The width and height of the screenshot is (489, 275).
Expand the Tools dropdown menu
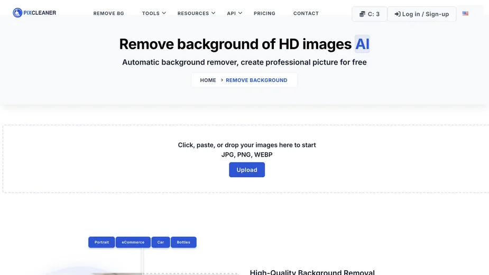[154, 13]
